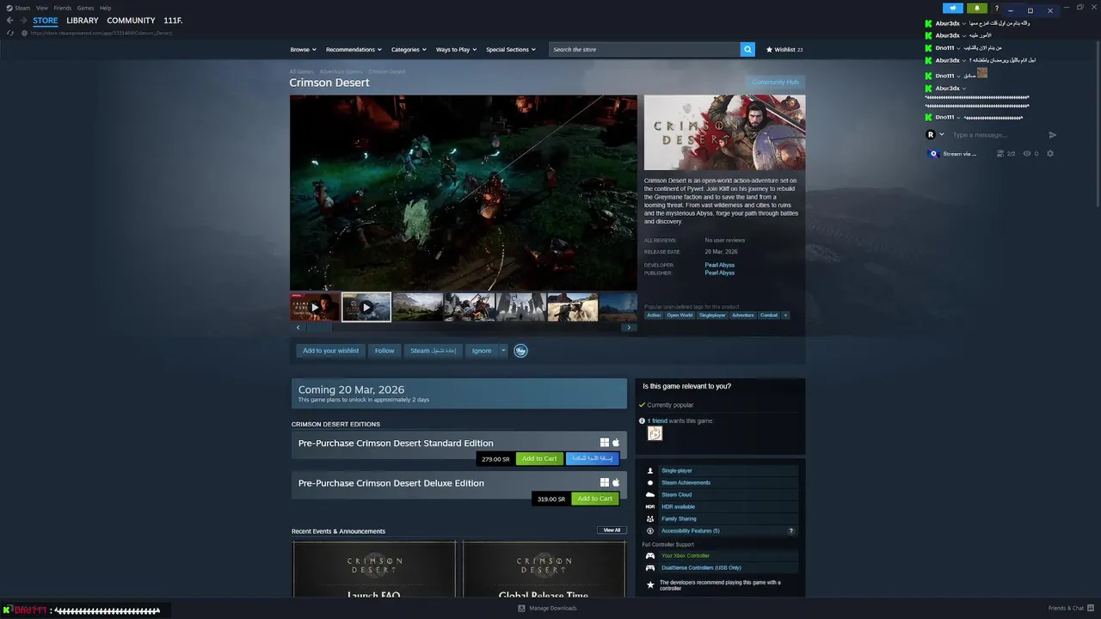The height and width of the screenshot is (619, 1101).
Task: Click the Apple platform icon on Deluxe Edition
Action: point(616,482)
